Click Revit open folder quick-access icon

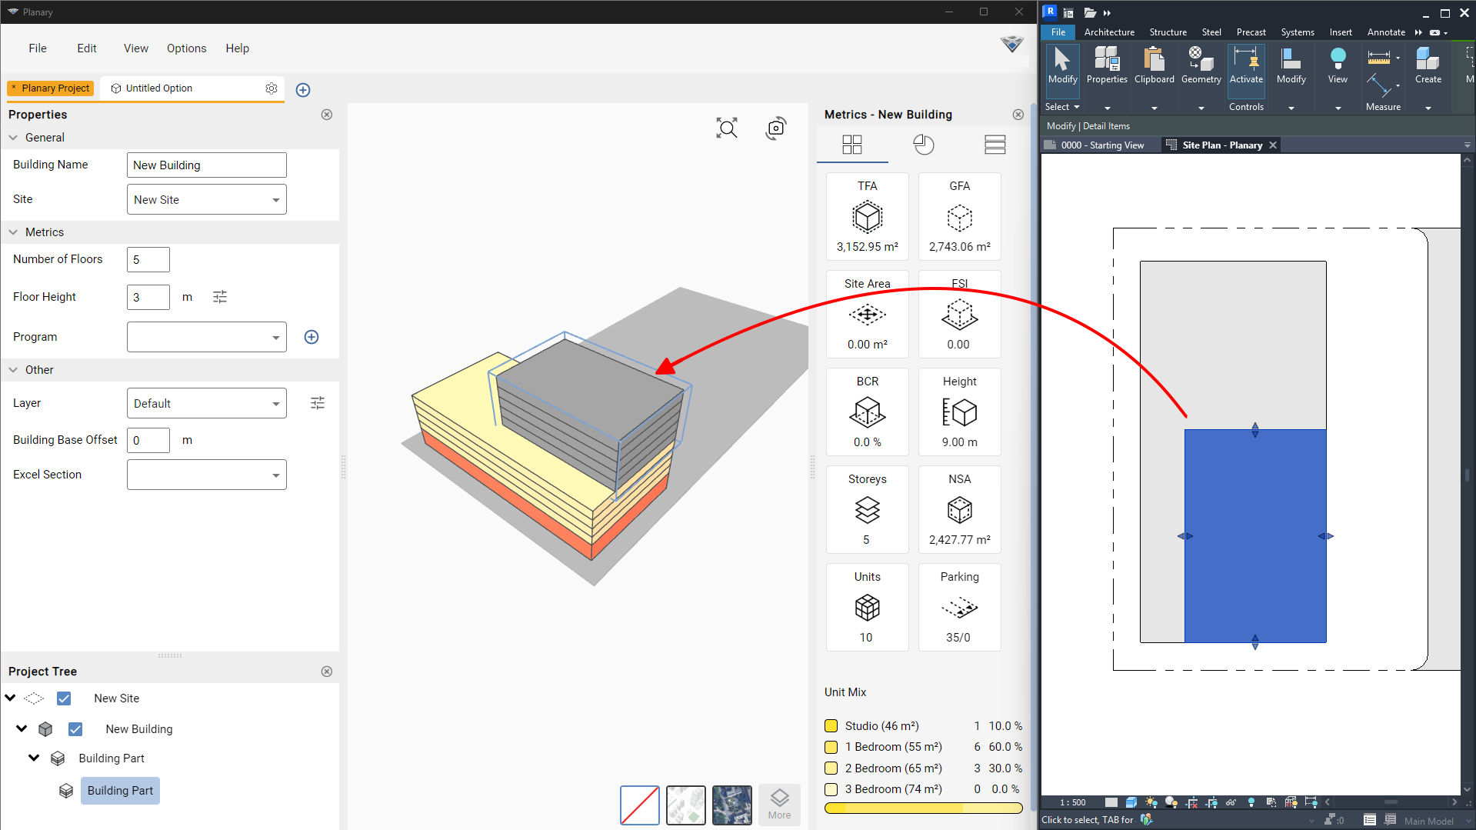coord(1090,12)
